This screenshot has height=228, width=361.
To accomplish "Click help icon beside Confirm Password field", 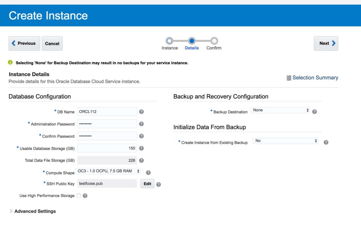I will pos(141,136).
